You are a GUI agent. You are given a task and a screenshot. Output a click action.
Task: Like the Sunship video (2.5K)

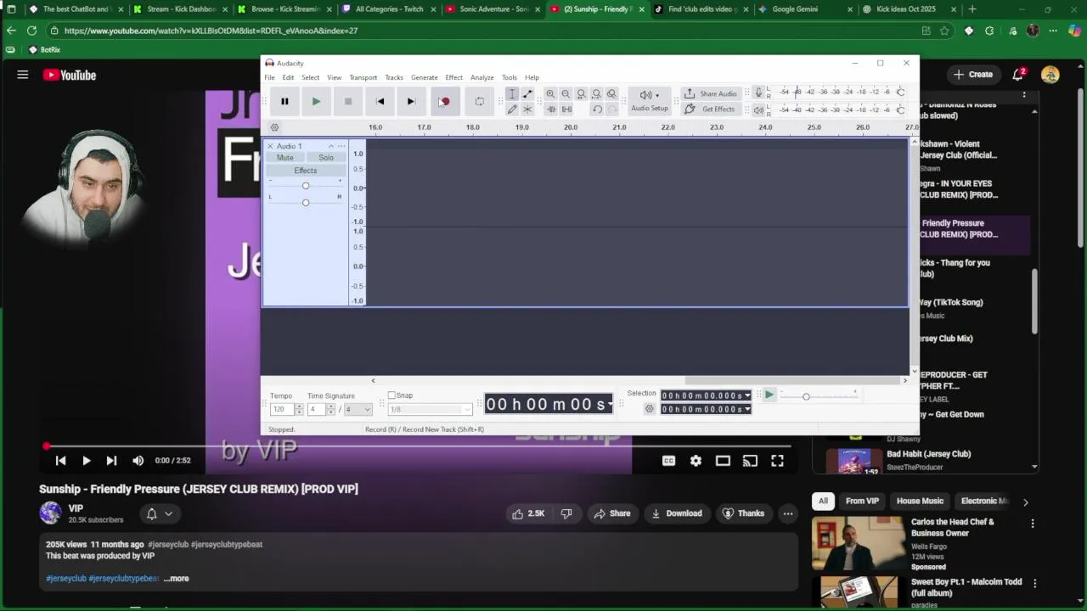tap(527, 513)
